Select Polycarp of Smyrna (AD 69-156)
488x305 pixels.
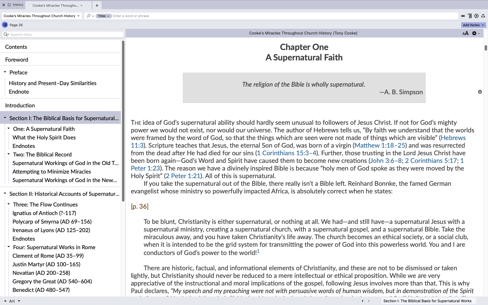coord(52,222)
